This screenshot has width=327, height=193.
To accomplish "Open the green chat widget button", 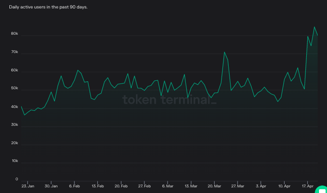I will [x=322, y=189].
